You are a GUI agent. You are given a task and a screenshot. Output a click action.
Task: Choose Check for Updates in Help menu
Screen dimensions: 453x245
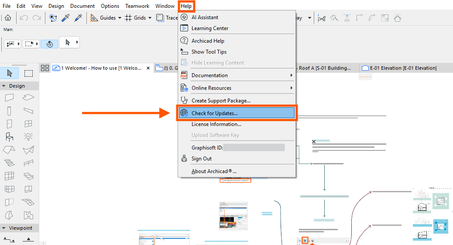(x=237, y=113)
